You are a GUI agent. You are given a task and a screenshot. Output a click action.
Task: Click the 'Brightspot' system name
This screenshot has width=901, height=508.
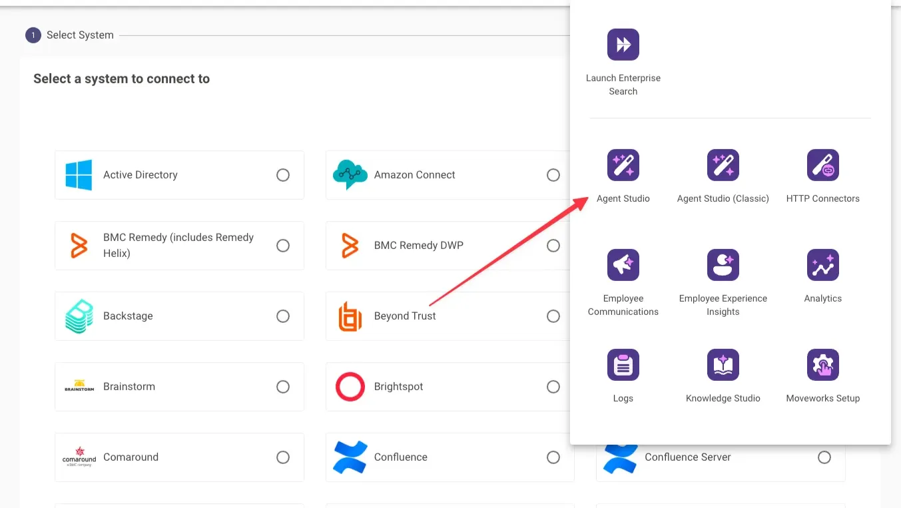coord(399,387)
